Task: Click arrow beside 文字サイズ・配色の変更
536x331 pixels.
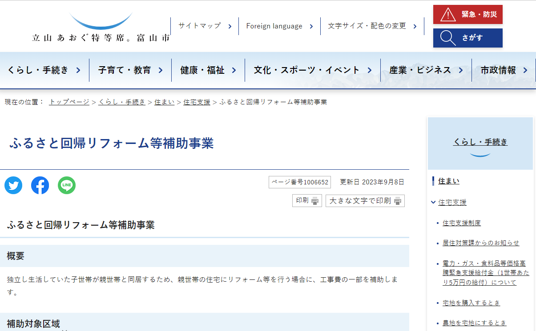Action: 415,26
